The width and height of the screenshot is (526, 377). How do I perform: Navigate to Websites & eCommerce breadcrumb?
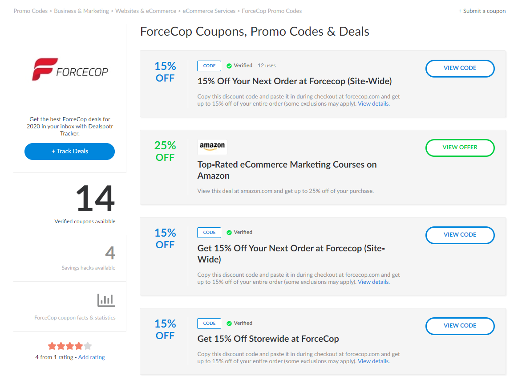[x=146, y=11]
